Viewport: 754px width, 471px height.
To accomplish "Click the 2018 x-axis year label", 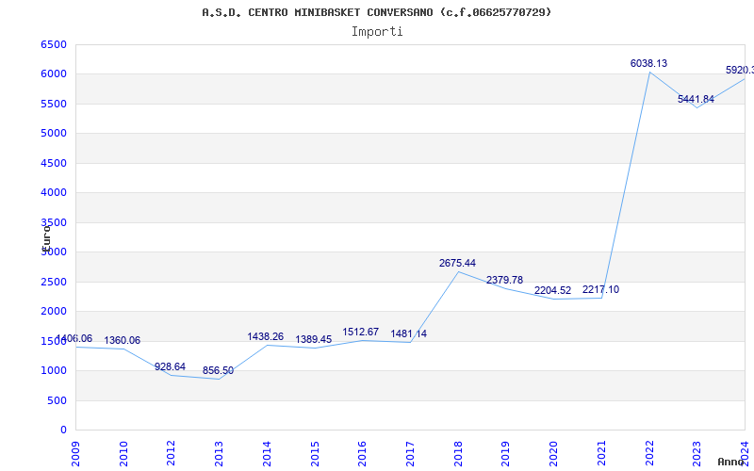I will pyautogui.click(x=458, y=454).
